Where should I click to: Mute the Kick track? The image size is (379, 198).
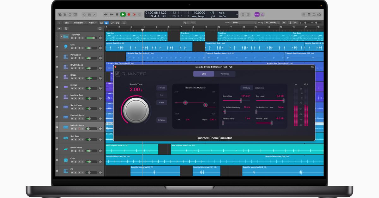pyautogui.click(x=72, y=48)
